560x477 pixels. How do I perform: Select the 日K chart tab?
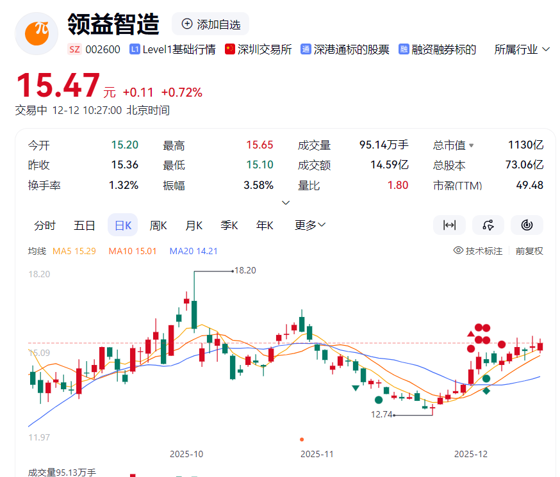(123, 225)
